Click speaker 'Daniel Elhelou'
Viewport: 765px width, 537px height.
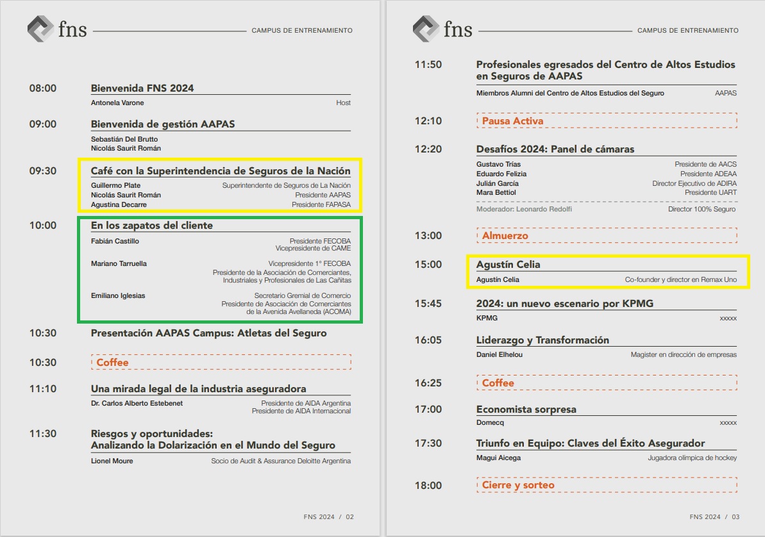click(499, 354)
